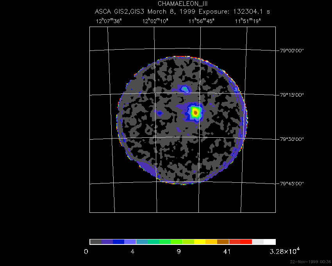Click the 11h51m19s right ascension label
Image resolution: width=332 pixels, height=266 pixels.
coord(248,21)
